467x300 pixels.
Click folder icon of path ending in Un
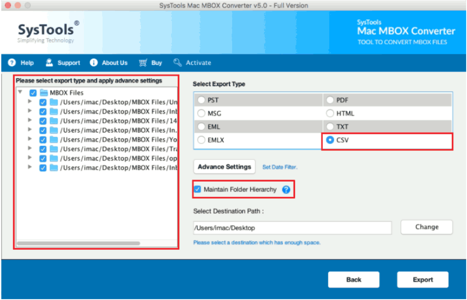click(54, 102)
